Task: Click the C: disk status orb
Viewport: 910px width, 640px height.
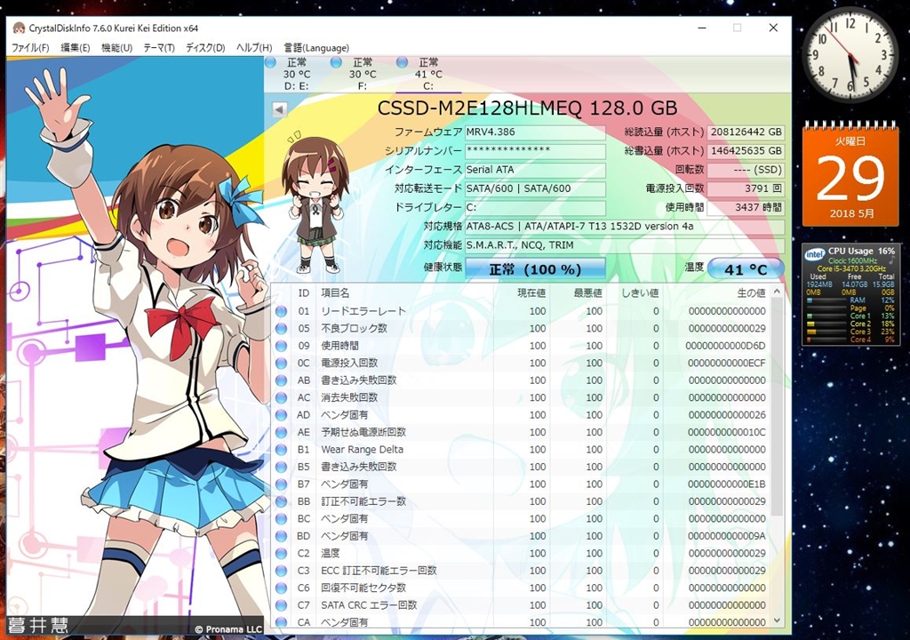Action: pos(403,63)
